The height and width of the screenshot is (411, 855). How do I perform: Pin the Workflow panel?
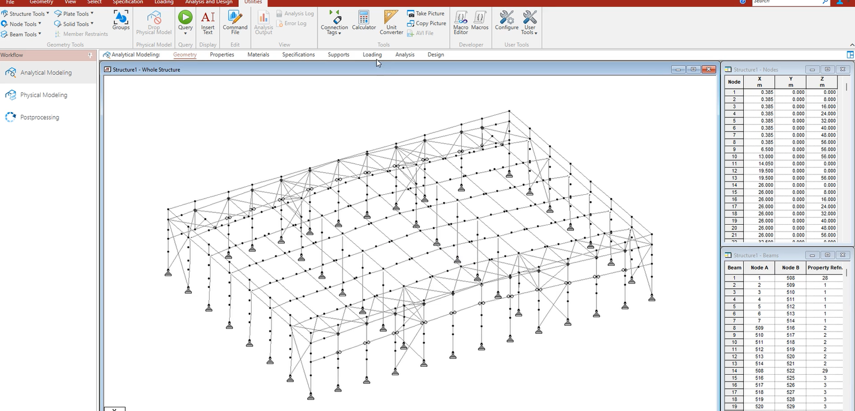click(90, 55)
